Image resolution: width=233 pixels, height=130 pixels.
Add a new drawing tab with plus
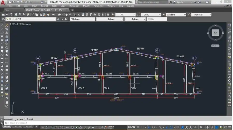[x=72, y=10]
